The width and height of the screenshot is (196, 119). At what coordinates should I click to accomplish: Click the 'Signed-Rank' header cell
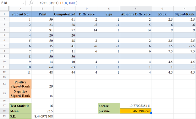185,14
